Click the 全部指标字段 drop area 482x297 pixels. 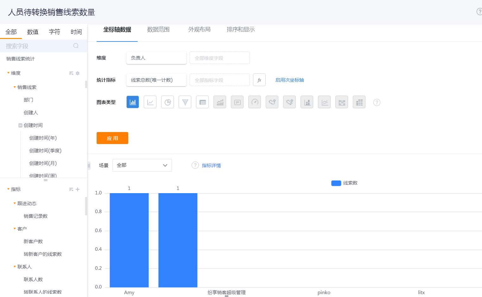click(220, 80)
